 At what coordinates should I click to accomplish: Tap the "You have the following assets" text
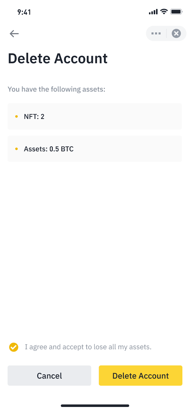click(57, 89)
